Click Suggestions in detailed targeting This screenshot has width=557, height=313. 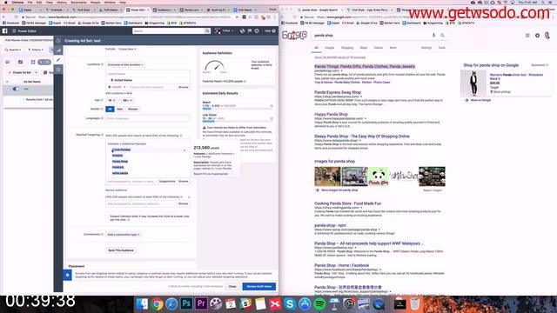point(167,182)
